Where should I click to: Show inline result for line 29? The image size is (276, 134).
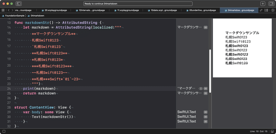click(x=205, y=112)
